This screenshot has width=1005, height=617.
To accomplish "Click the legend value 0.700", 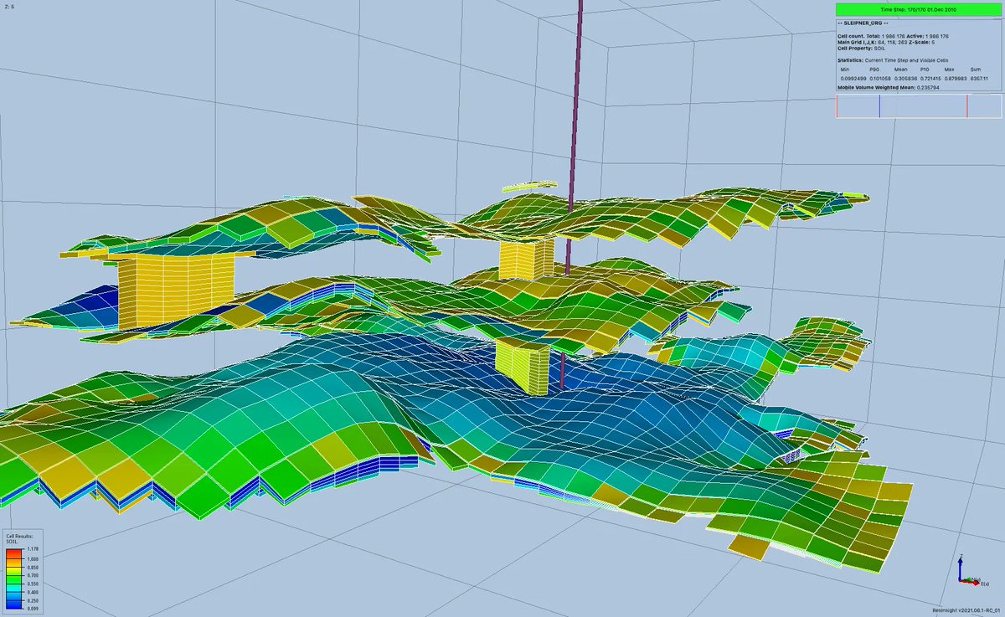I will [x=33, y=575].
